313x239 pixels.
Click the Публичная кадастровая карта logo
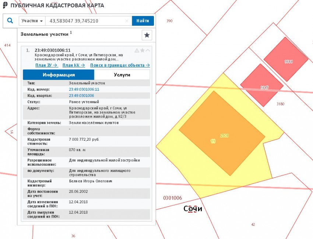[5, 6]
